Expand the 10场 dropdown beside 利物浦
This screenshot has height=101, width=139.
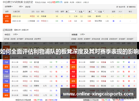(x=83, y=34)
